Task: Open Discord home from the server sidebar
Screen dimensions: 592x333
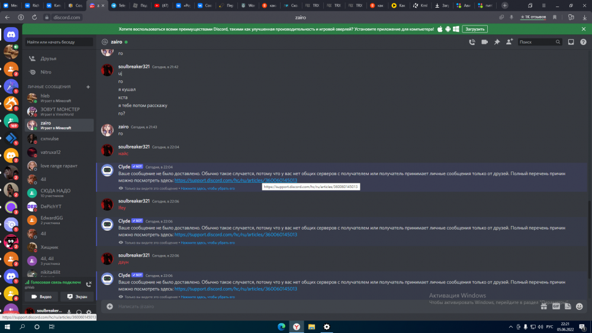Action: (x=11, y=35)
